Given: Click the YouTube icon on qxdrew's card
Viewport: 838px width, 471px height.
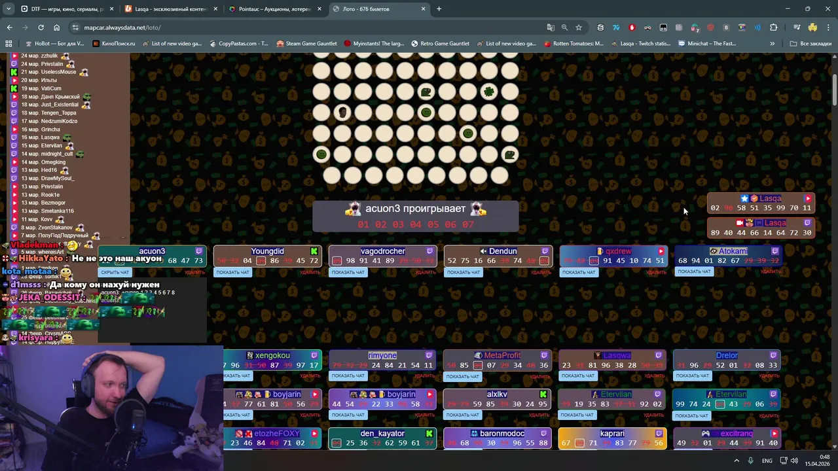Looking at the screenshot, I should point(661,251).
